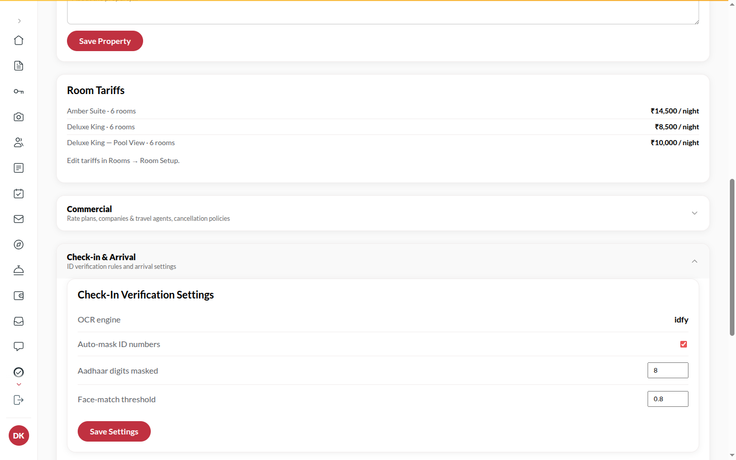
Task: Open the inbox tray icon in sidebar
Action: pos(19,321)
